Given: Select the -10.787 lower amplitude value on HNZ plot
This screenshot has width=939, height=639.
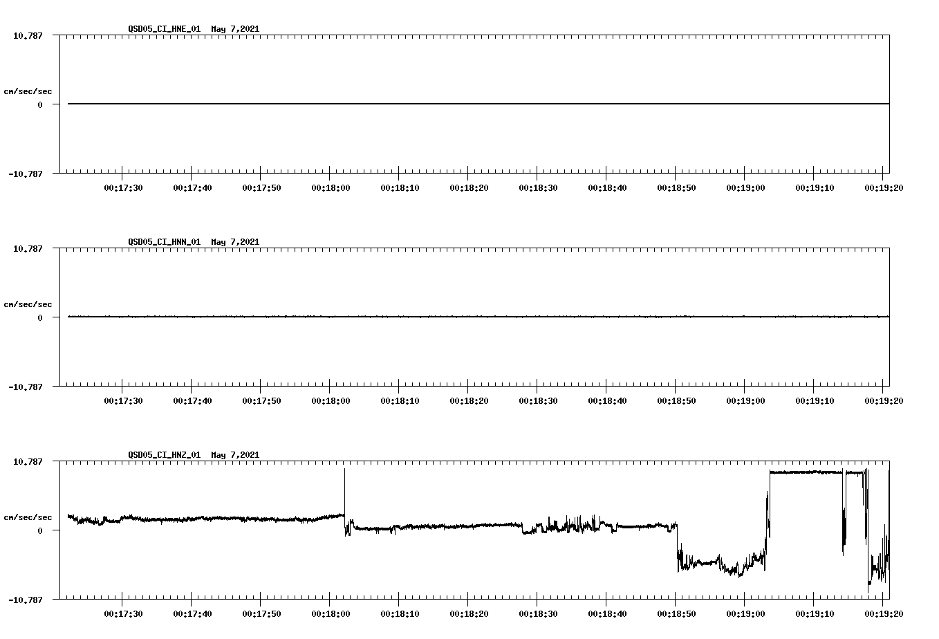Looking at the screenshot, I should (24, 599).
